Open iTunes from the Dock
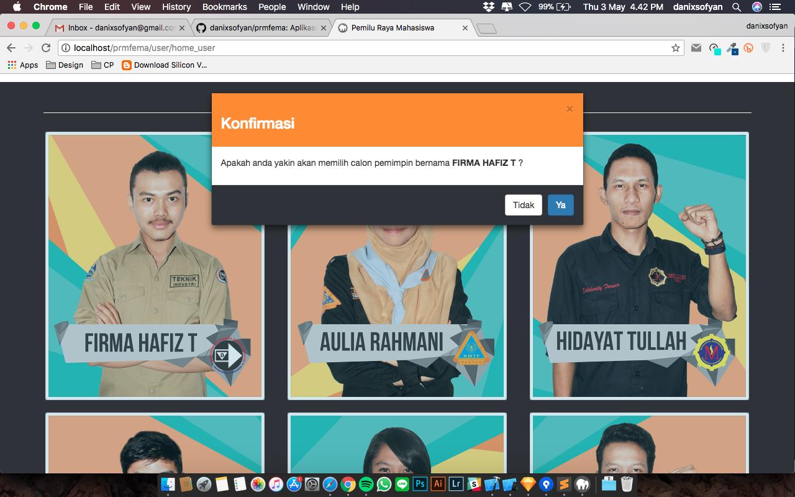 pos(276,484)
